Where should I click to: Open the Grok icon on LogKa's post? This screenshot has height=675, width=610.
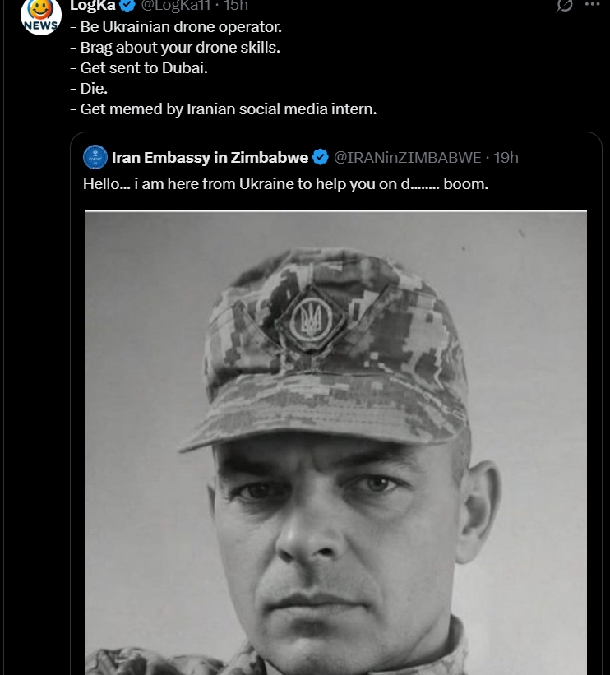pos(565,6)
